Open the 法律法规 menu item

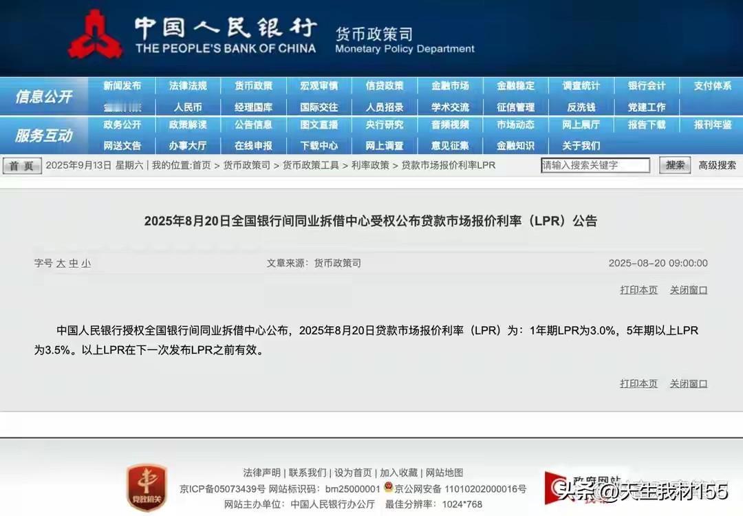pos(188,86)
